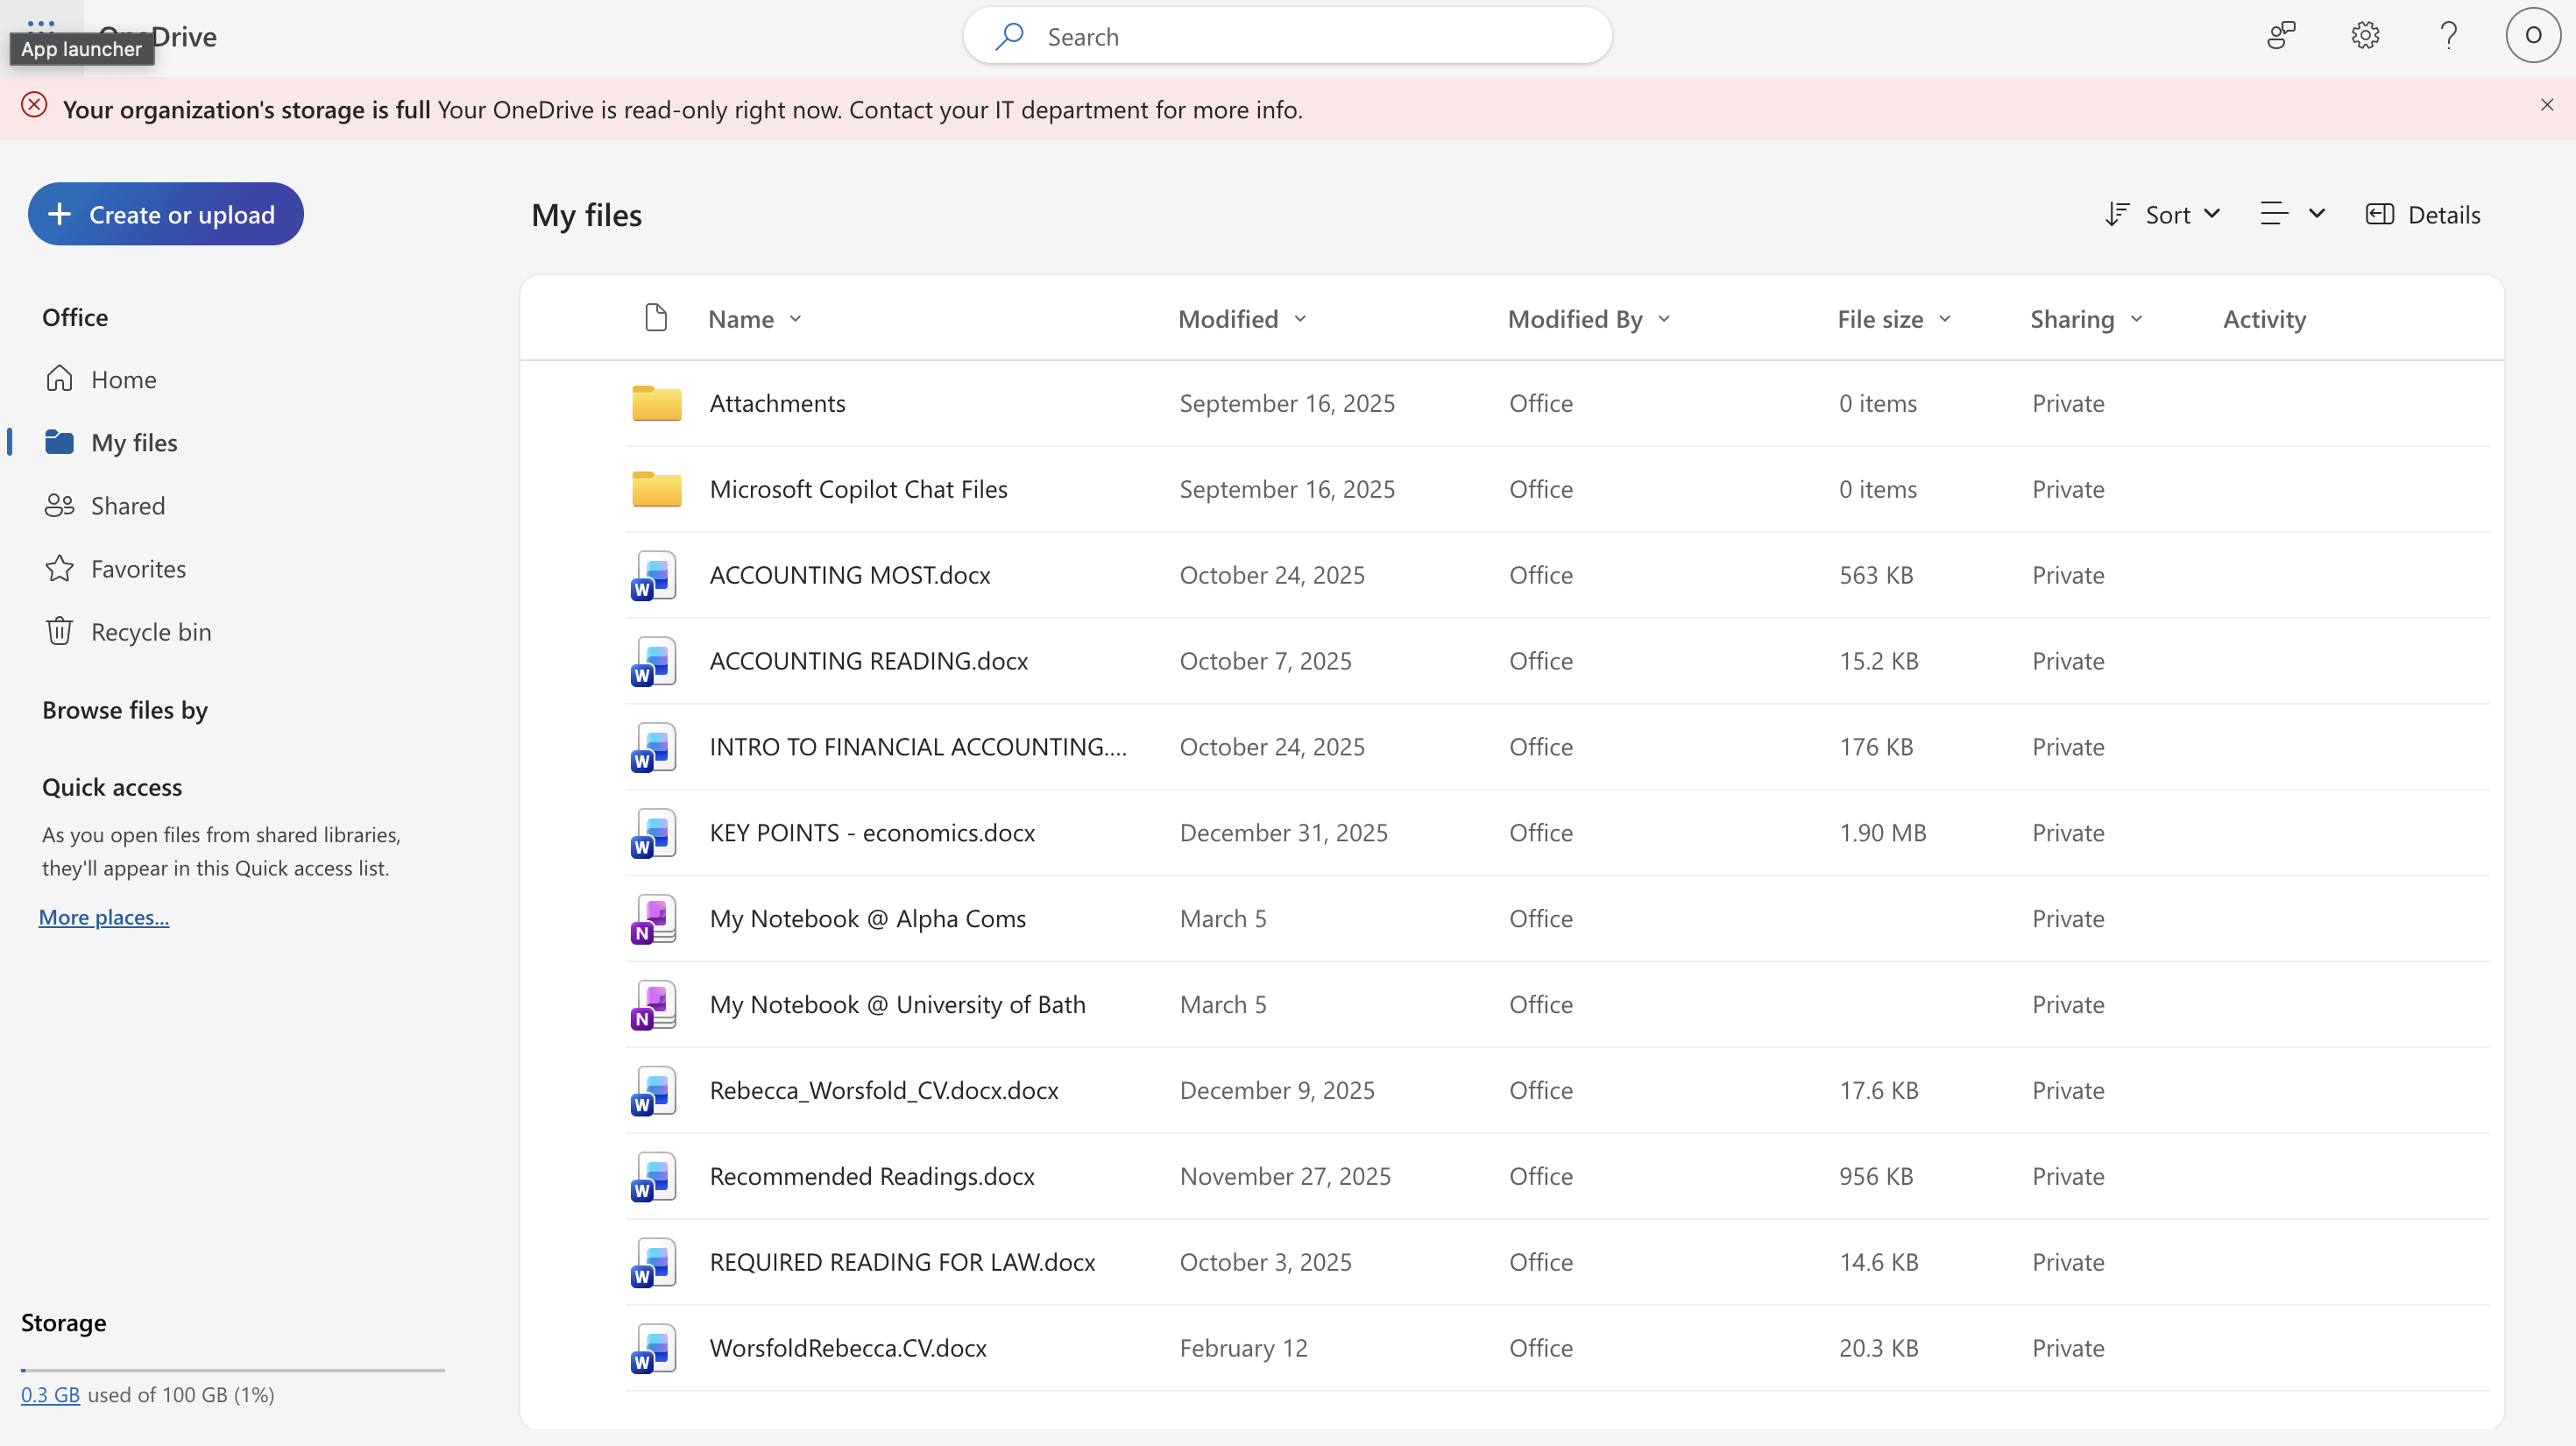Open the Favorites section

coord(139,568)
